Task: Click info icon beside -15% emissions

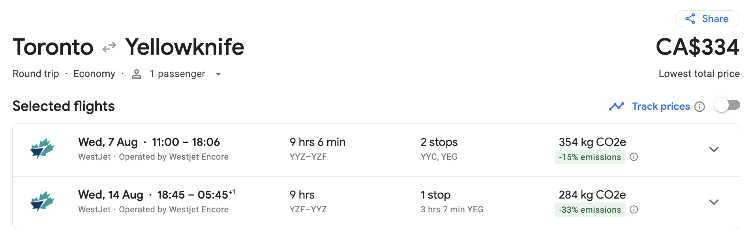Action: tap(634, 157)
